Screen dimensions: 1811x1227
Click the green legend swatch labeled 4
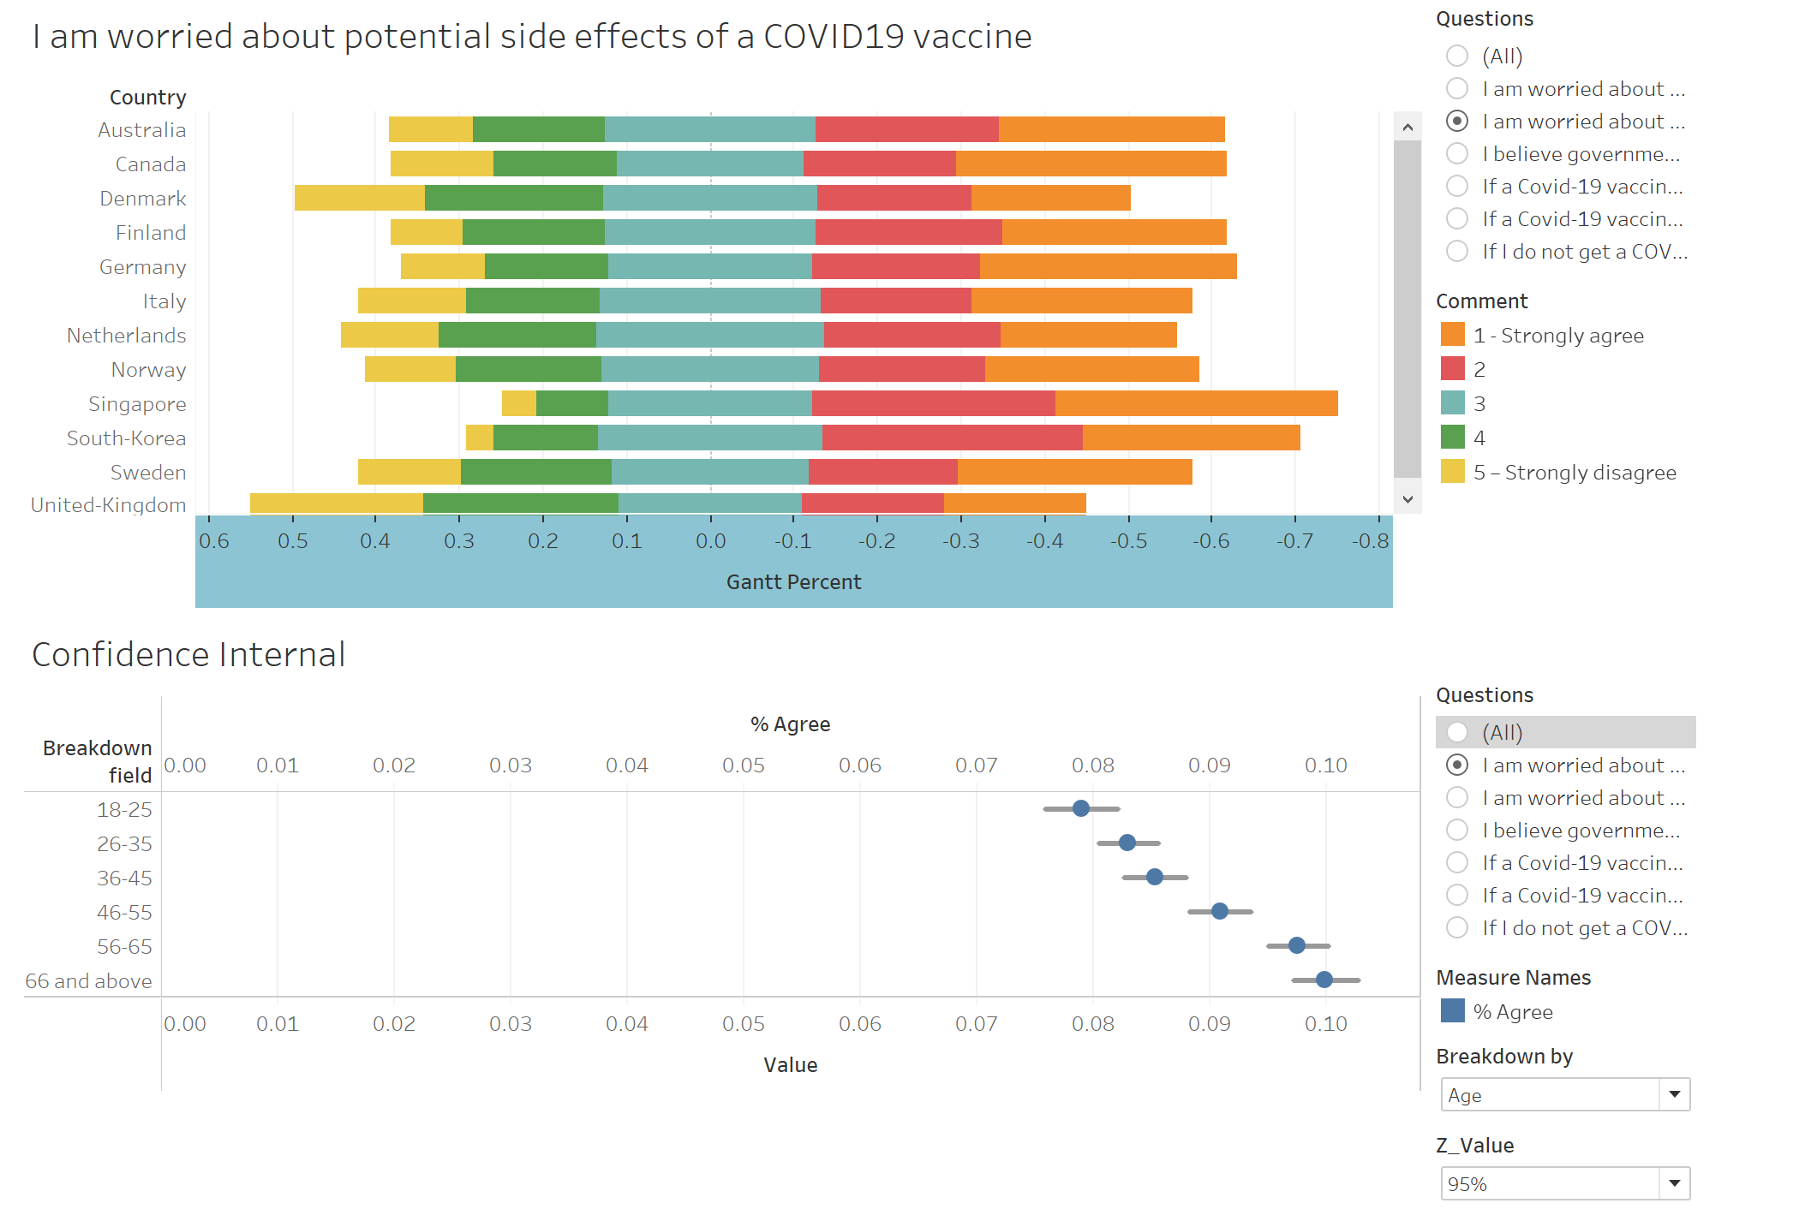coord(1452,438)
